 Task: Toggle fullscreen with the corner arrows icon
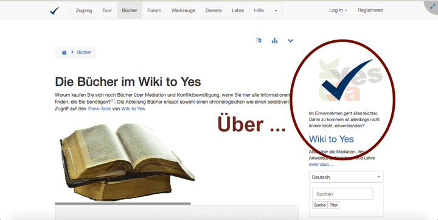tap(433, 7)
